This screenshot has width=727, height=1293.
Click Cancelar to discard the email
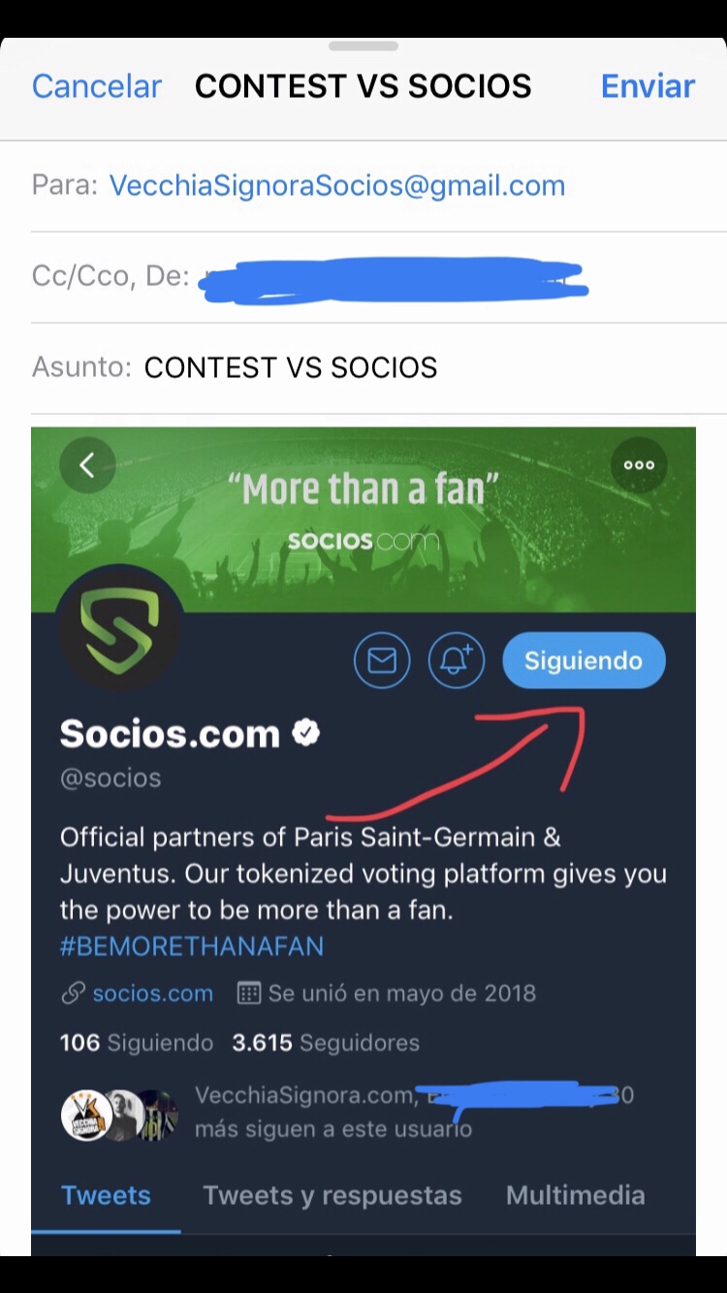[x=97, y=86]
